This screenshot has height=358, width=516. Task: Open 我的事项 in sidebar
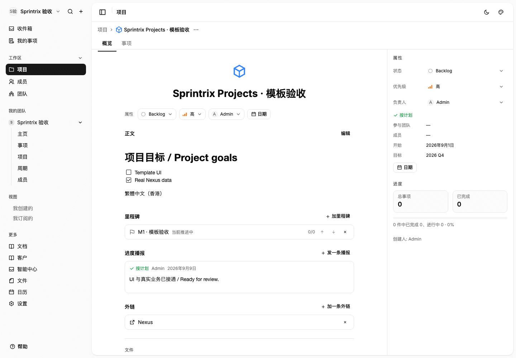click(46, 41)
